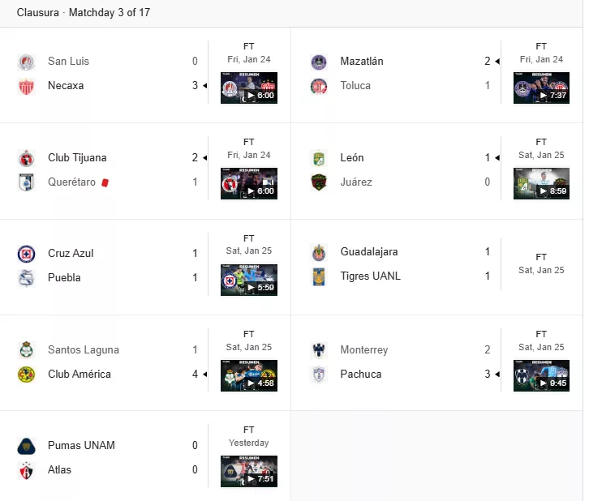Click the Mazatlán team crest icon
The image size is (589, 501).
319,62
